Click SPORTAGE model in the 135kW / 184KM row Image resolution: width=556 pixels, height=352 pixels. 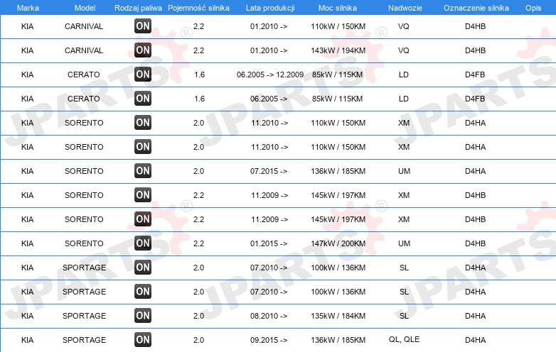(x=84, y=316)
